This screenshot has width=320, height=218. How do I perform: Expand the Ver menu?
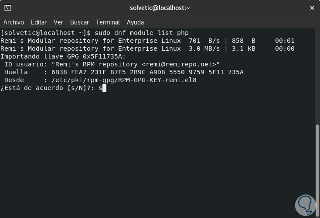(x=58, y=22)
